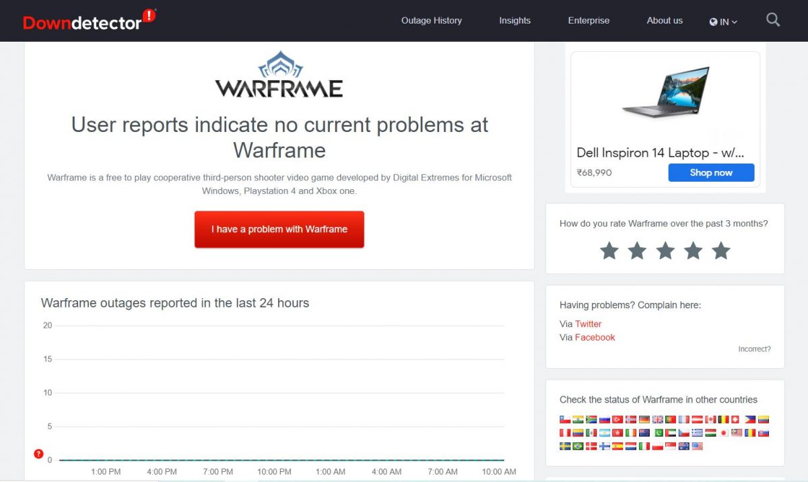
Task: Select the Argentina flag
Action: [x=605, y=433]
